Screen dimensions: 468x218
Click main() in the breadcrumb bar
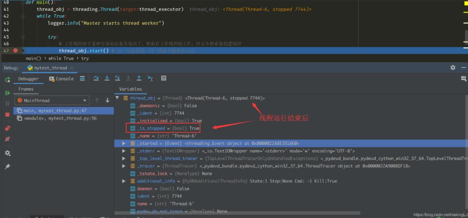click(33, 59)
